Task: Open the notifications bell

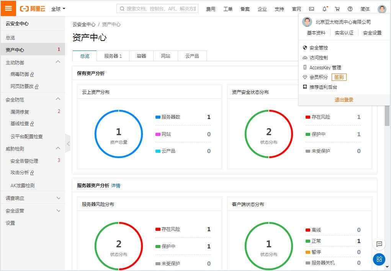Action: pyautogui.click(x=324, y=9)
